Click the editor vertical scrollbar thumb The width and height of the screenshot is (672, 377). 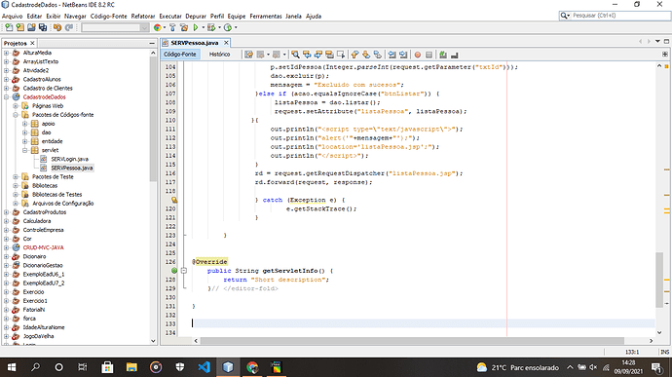[659, 280]
